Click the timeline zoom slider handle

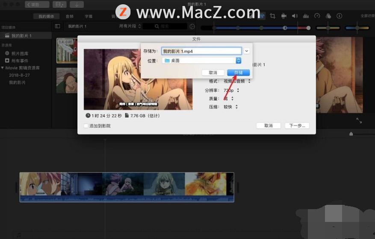351,134
